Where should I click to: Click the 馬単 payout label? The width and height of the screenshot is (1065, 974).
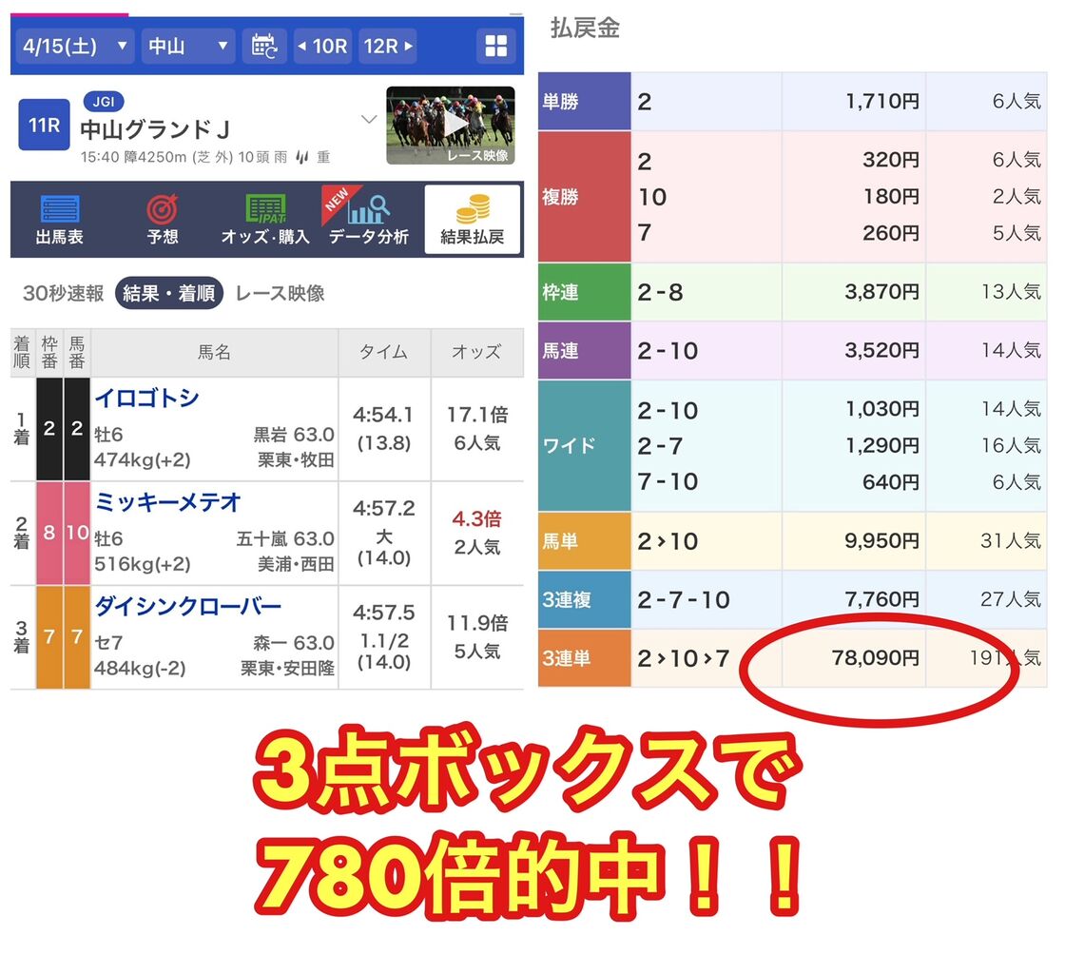[584, 541]
